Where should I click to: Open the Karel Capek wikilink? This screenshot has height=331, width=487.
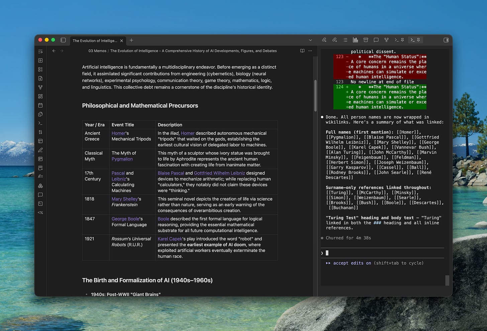point(170,239)
